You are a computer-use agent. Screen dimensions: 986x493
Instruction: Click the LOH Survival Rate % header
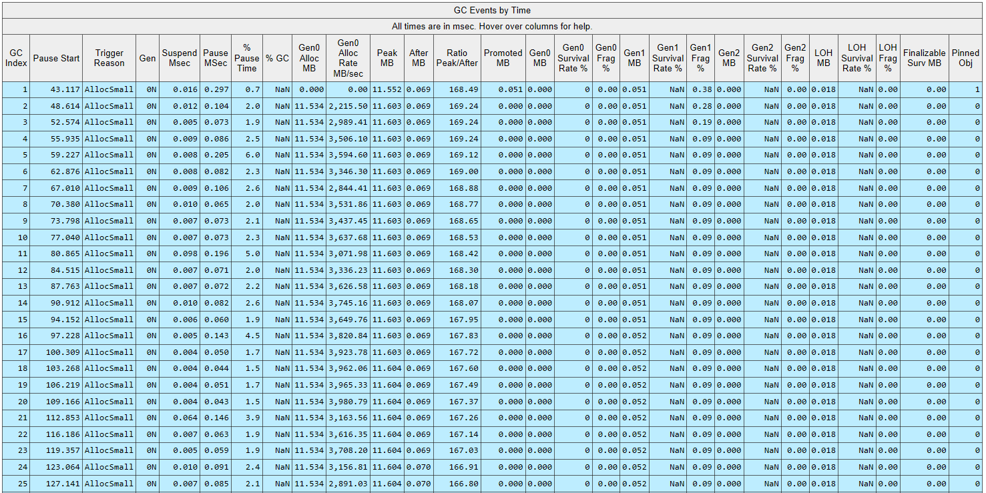click(x=856, y=58)
